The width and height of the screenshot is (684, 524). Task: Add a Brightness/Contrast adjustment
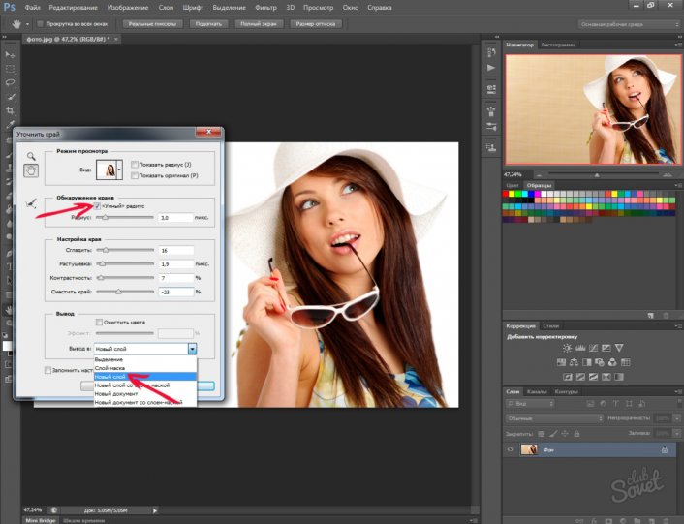click(x=567, y=348)
